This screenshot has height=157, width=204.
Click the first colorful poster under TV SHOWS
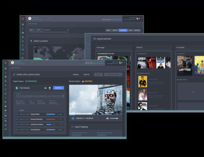(x=185, y=66)
